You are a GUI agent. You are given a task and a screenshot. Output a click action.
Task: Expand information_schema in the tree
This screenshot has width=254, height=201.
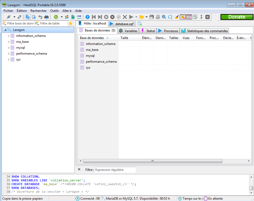[x=9, y=36]
